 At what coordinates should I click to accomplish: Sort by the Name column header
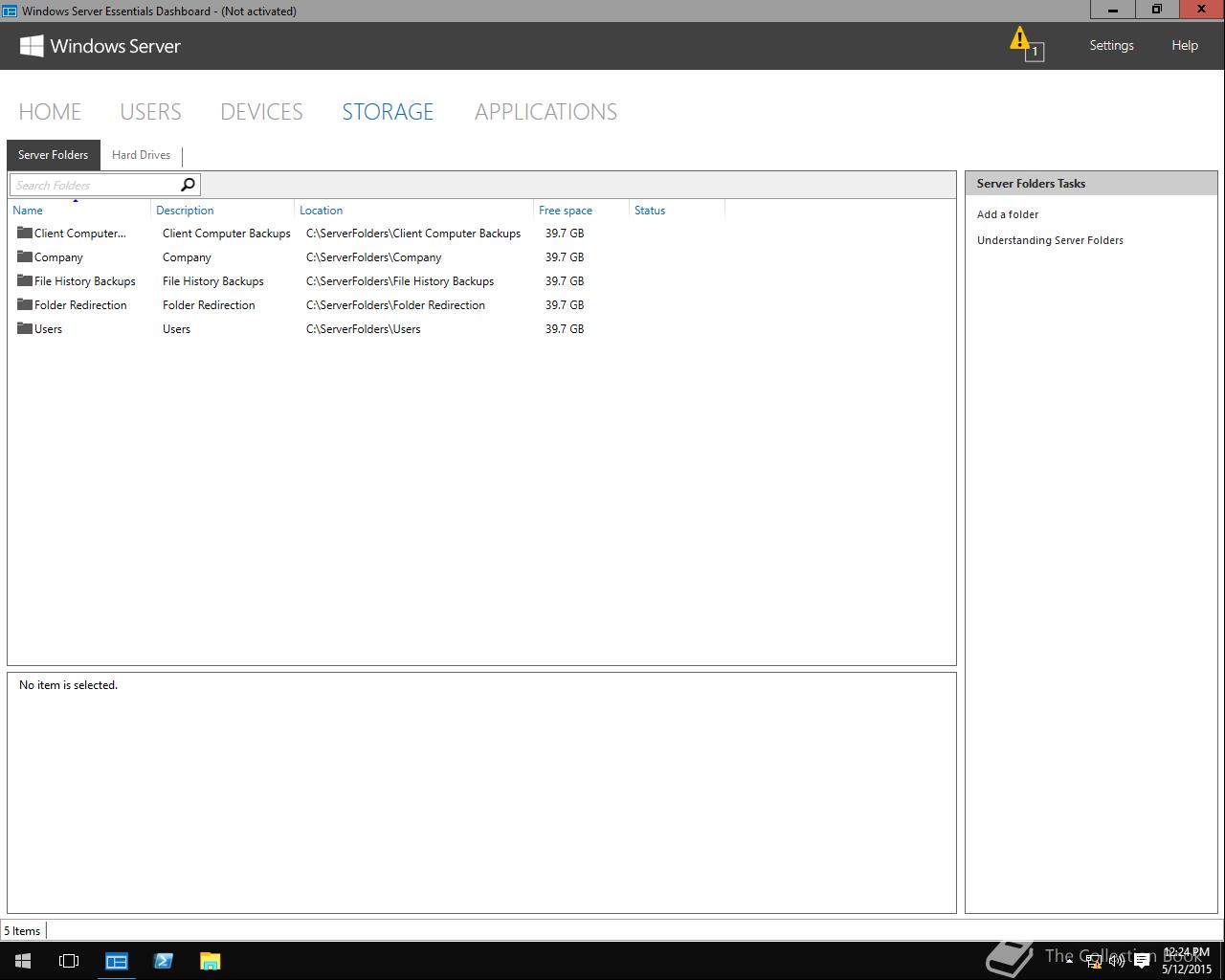coord(79,210)
